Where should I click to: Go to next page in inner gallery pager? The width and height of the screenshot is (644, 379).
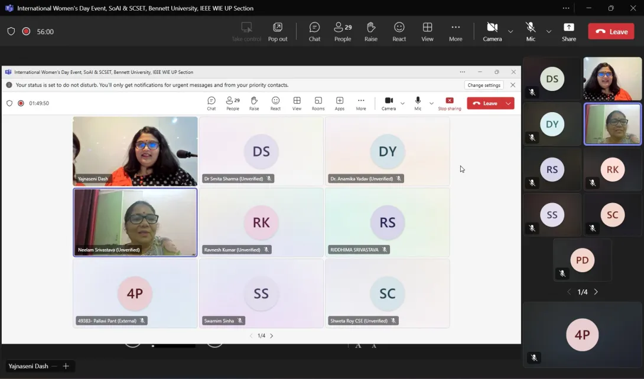tap(271, 335)
